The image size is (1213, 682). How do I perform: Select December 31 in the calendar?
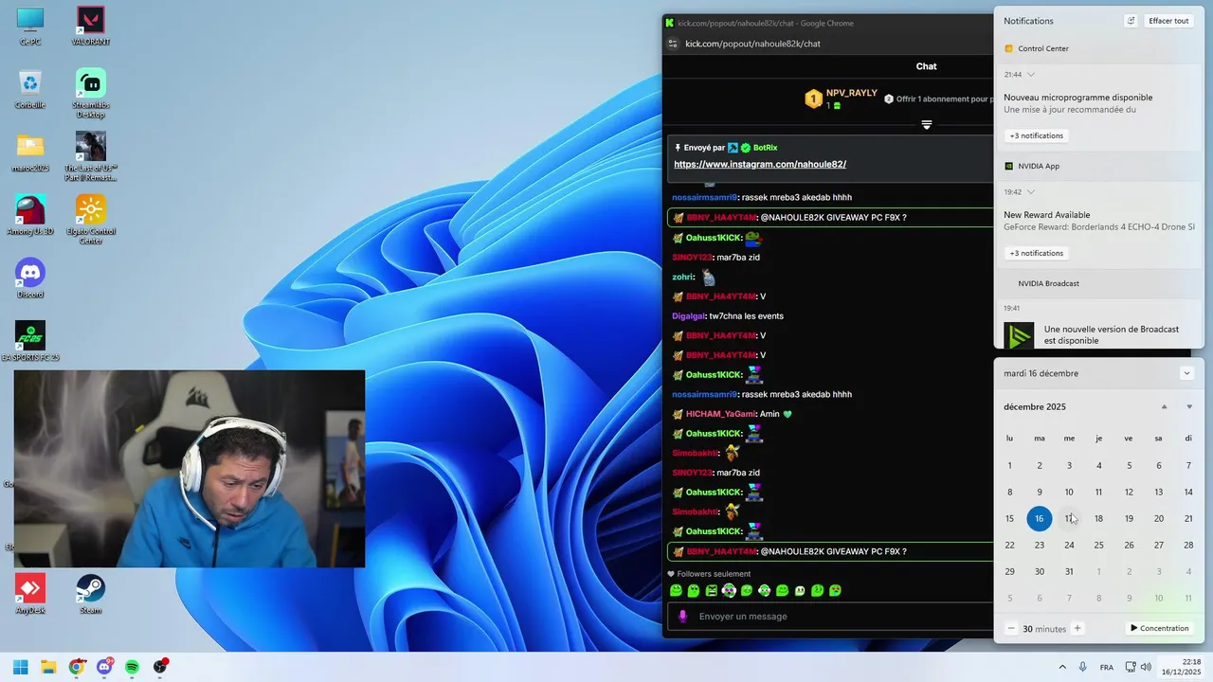point(1069,571)
